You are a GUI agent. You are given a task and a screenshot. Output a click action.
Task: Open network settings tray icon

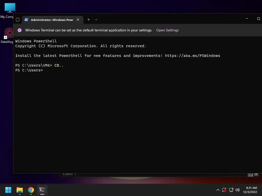pyautogui.click(x=231, y=190)
